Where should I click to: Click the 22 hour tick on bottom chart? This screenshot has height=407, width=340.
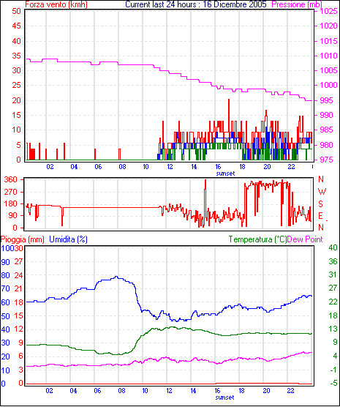click(291, 391)
